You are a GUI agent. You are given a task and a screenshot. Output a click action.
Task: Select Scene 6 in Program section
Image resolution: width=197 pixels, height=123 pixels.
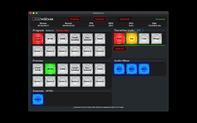pos(100,51)
